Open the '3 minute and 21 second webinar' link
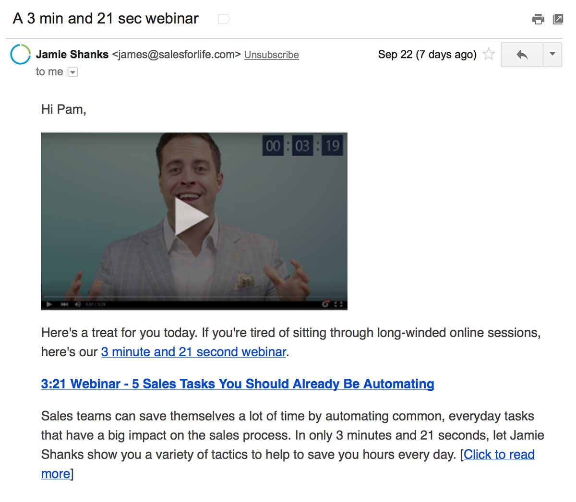This screenshot has height=502, width=576. pyautogui.click(x=193, y=352)
